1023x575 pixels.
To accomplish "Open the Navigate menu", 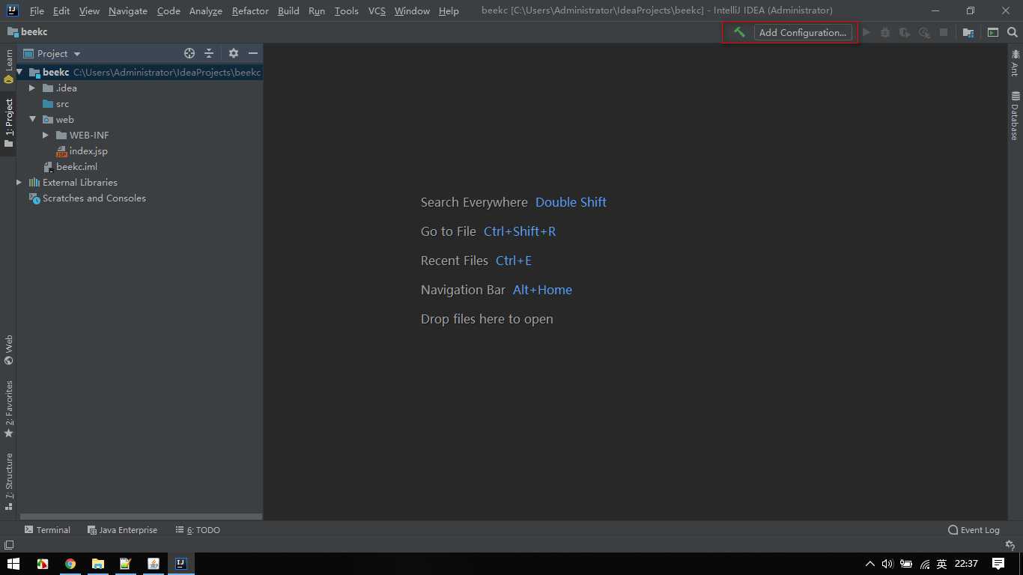I will (x=128, y=10).
